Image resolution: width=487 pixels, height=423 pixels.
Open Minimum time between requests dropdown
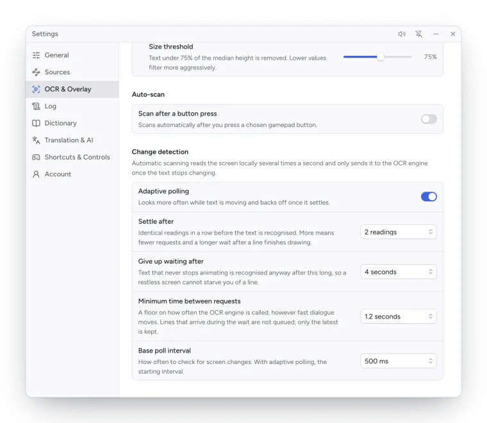coord(399,317)
